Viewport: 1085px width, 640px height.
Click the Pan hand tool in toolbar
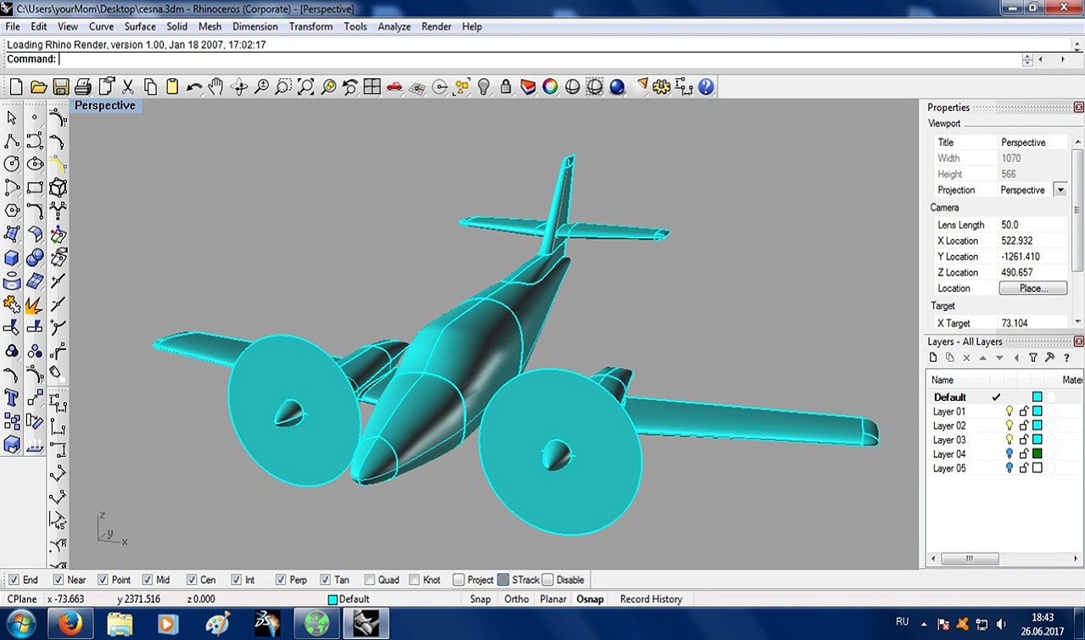pyautogui.click(x=215, y=86)
